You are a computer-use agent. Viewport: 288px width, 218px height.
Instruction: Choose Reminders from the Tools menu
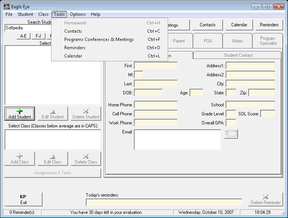(110, 48)
